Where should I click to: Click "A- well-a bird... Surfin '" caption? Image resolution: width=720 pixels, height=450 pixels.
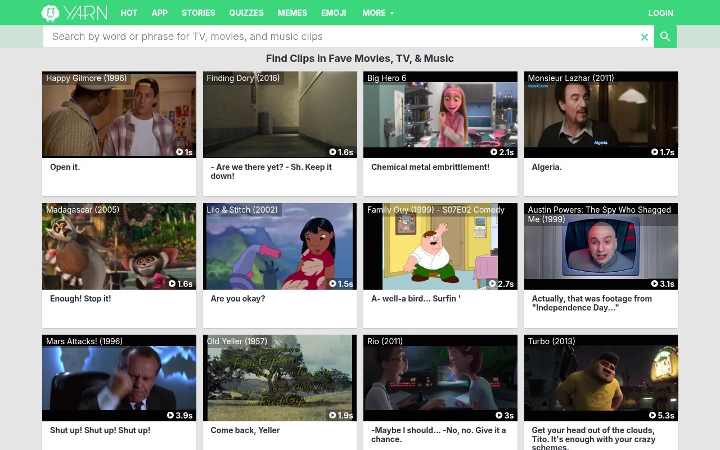416,299
